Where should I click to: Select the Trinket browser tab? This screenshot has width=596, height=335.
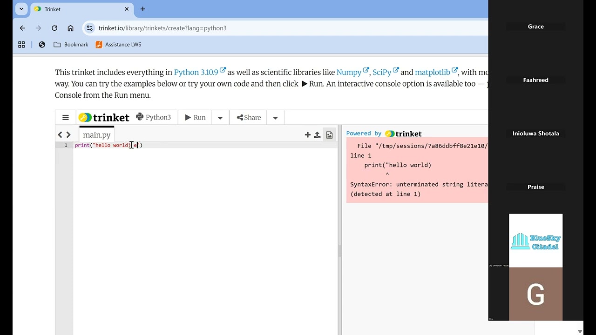coord(82,9)
